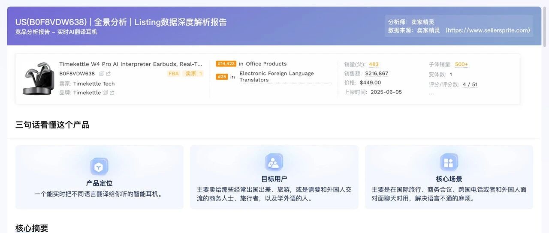Click the 卖家: 1 seller count badge
This screenshot has width=549, height=233.
point(193,74)
